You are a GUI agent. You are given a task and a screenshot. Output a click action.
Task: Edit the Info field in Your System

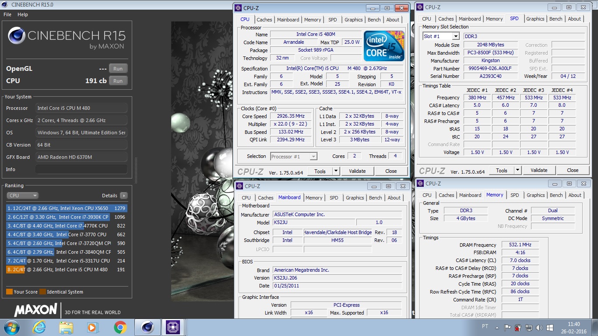tap(81, 169)
